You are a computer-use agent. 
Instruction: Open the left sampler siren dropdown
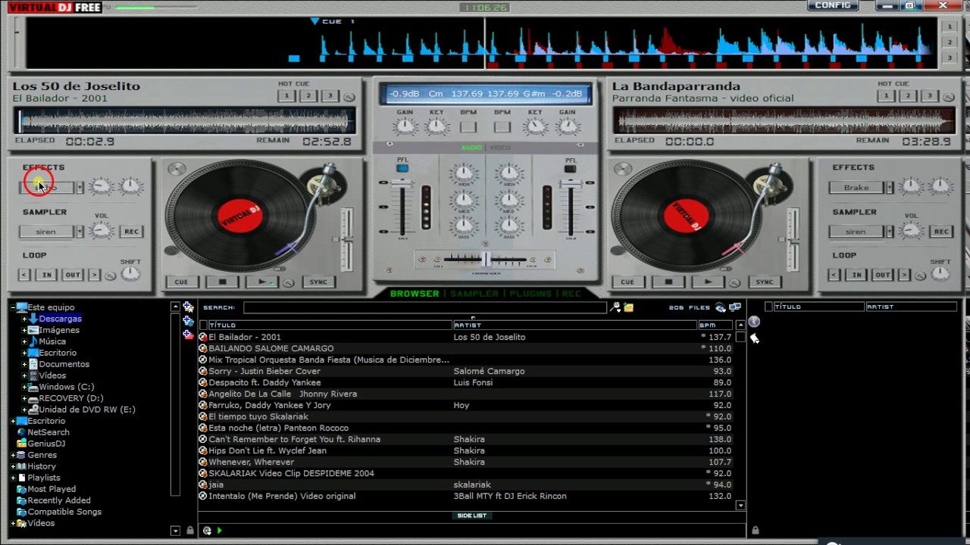[x=80, y=232]
